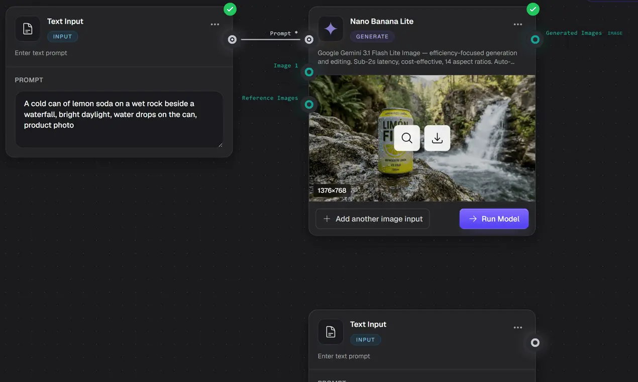Run the Nano Banana Lite model

tap(494, 219)
